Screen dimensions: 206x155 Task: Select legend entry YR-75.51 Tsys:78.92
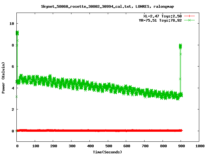(x=160, y=20)
